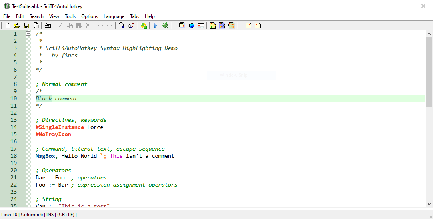
Task: Open the Options menu
Action: pyautogui.click(x=90, y=16)
